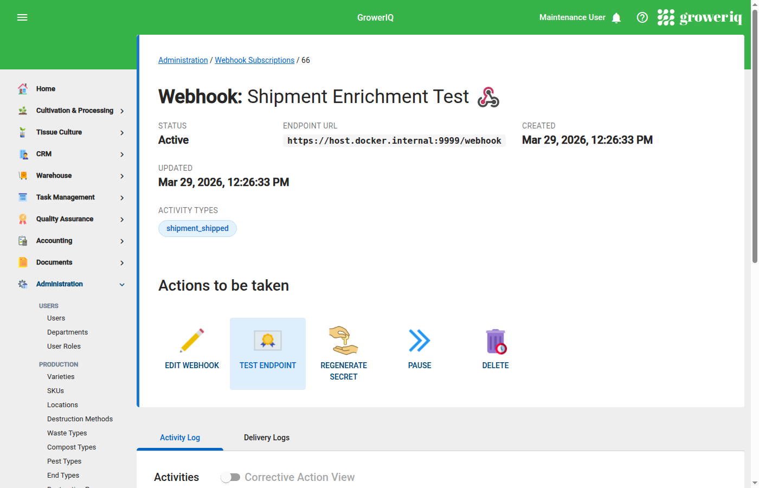Navigate to User Roles in the sidebar
759x488 pixels.
[x=65, y=346]
